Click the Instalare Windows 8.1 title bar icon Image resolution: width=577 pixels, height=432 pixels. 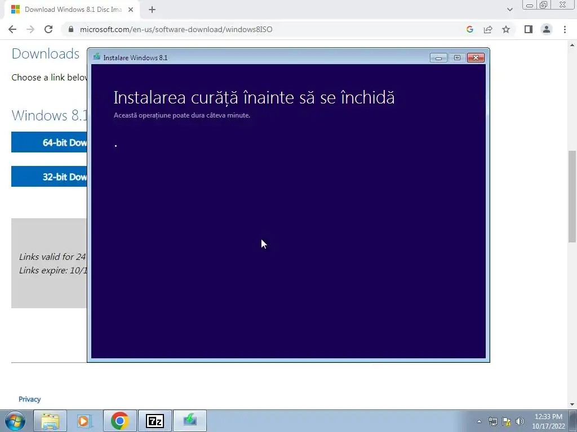[97, 57]
